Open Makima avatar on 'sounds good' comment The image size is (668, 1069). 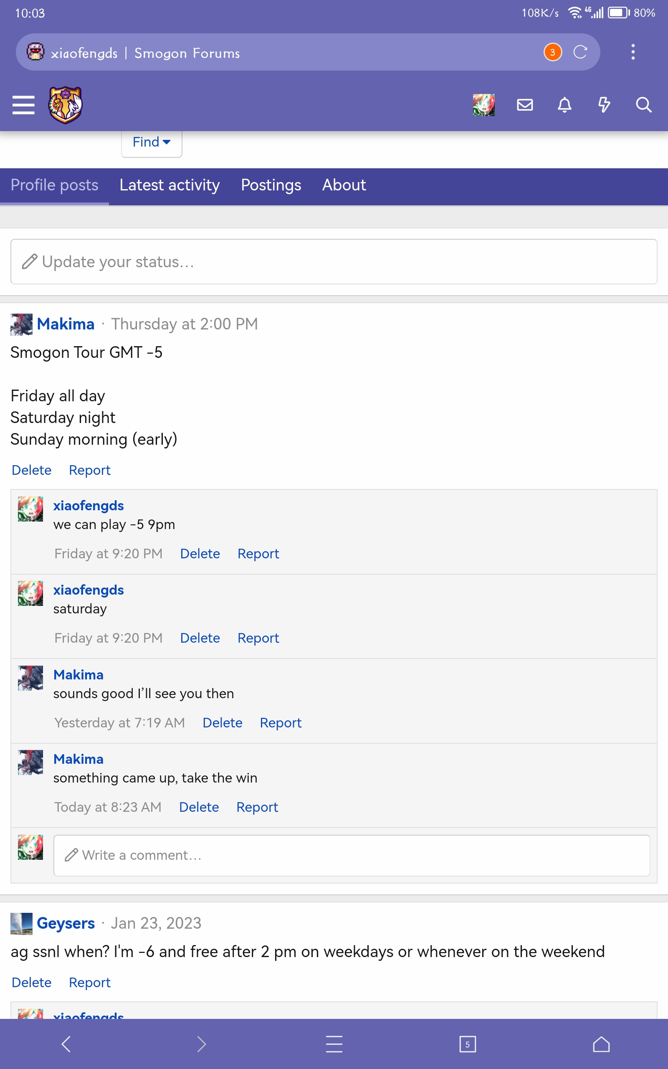[30, 678]
